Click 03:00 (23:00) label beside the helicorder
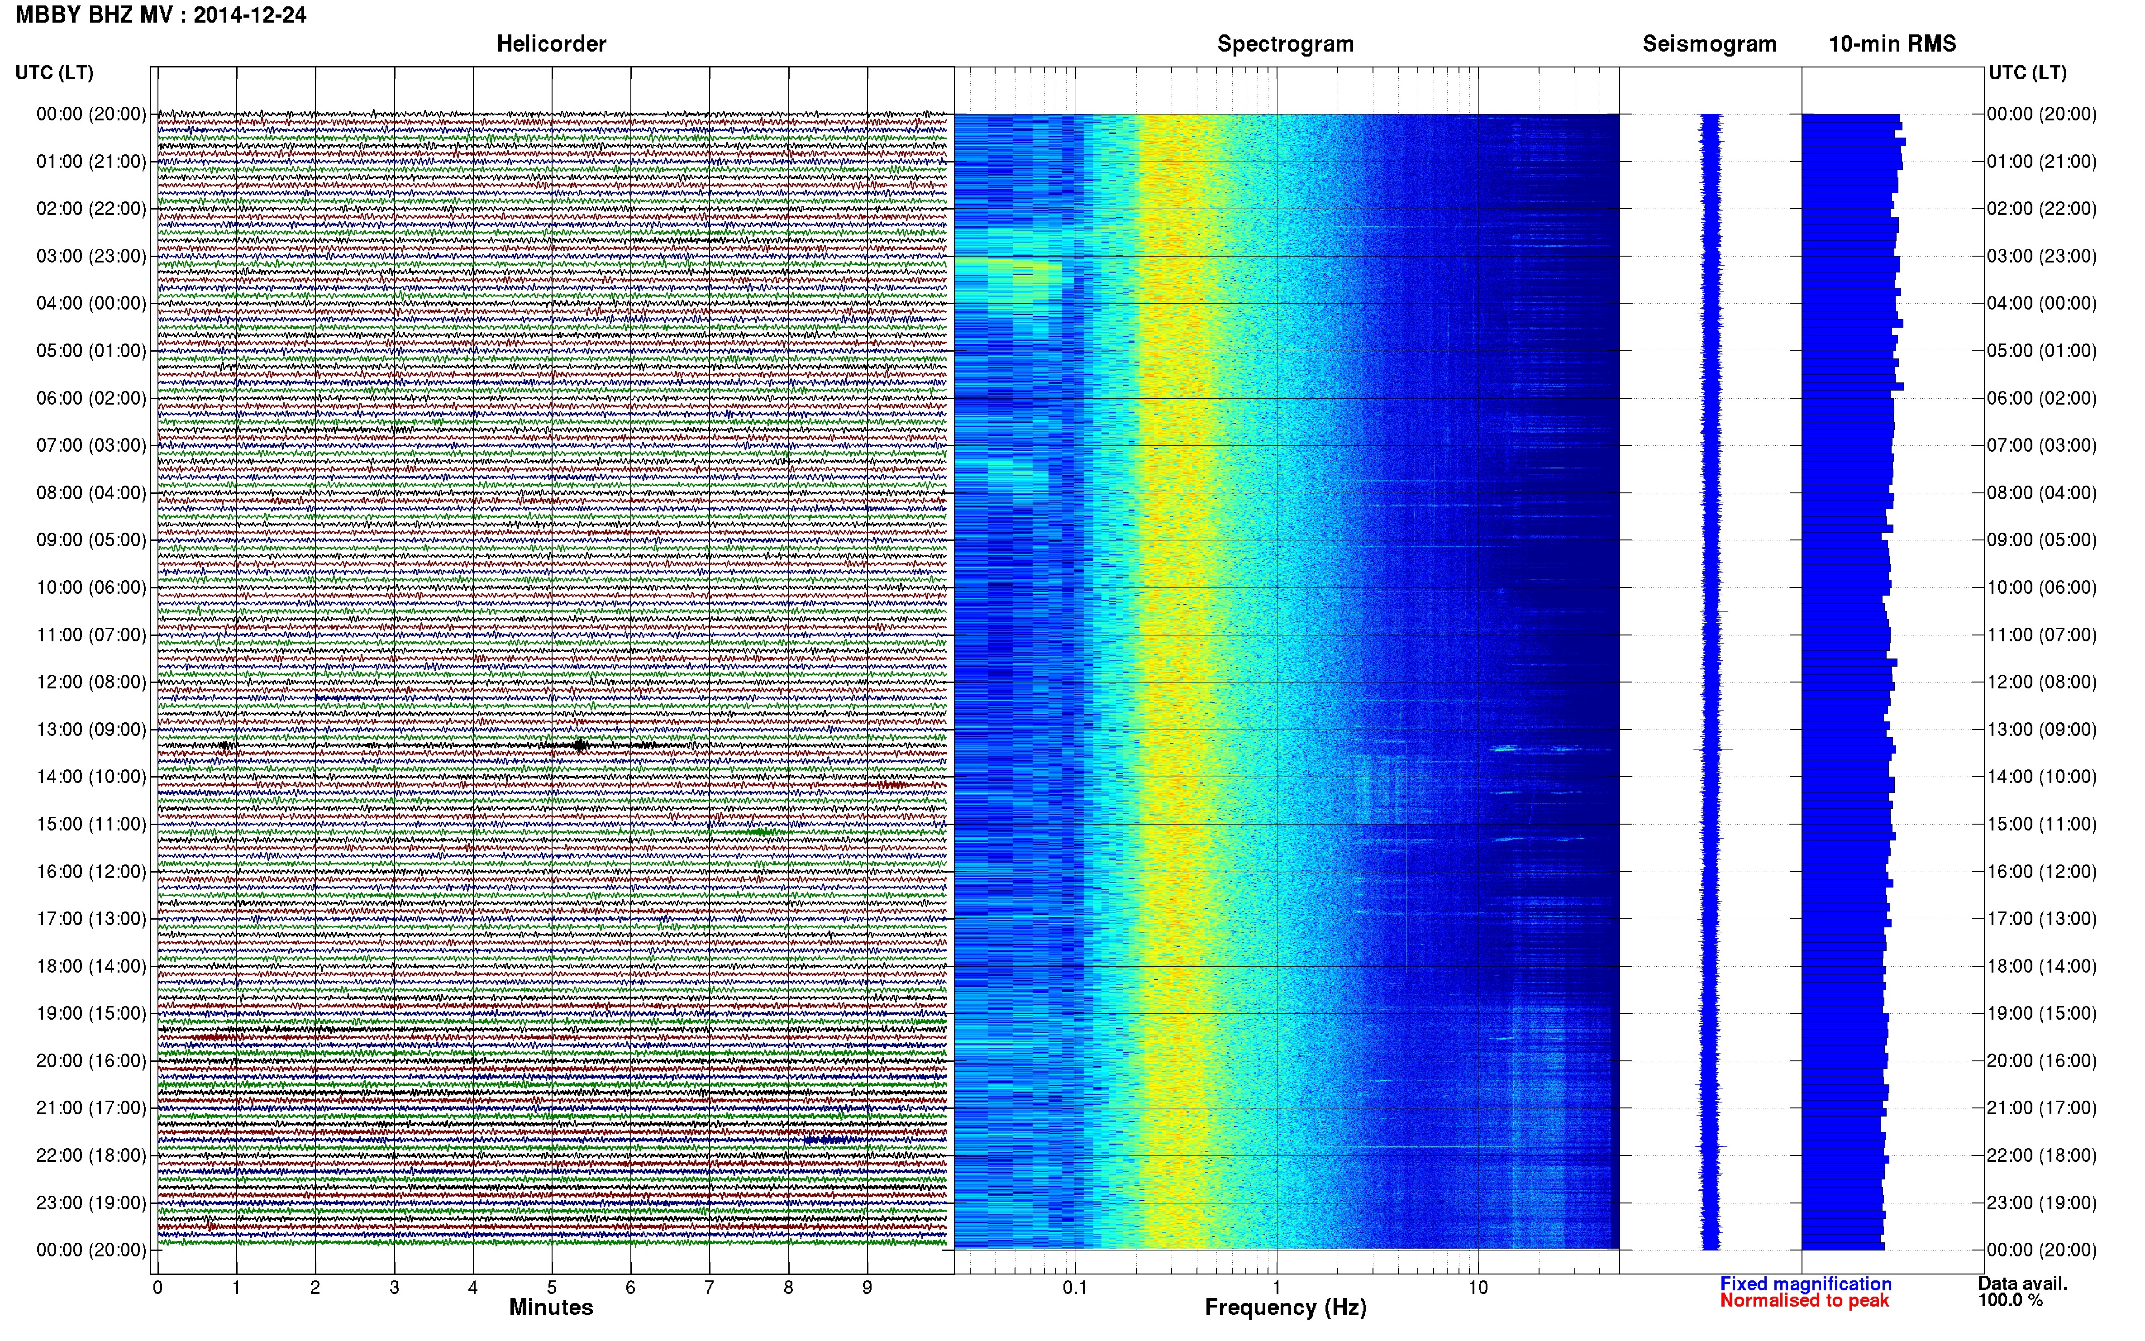 click(x=91, y=256)
